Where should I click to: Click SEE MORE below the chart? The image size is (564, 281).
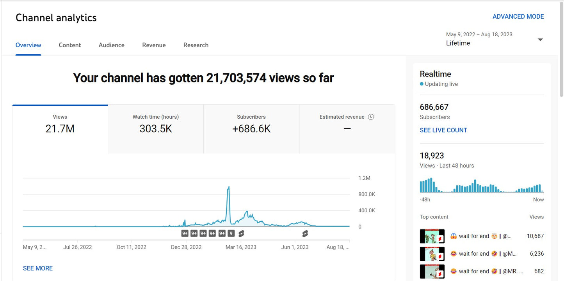tap(37, 268)
